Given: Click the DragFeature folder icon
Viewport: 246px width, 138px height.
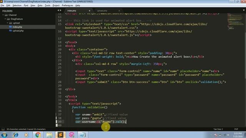Looking at the screenshot, I should point(8,19).
